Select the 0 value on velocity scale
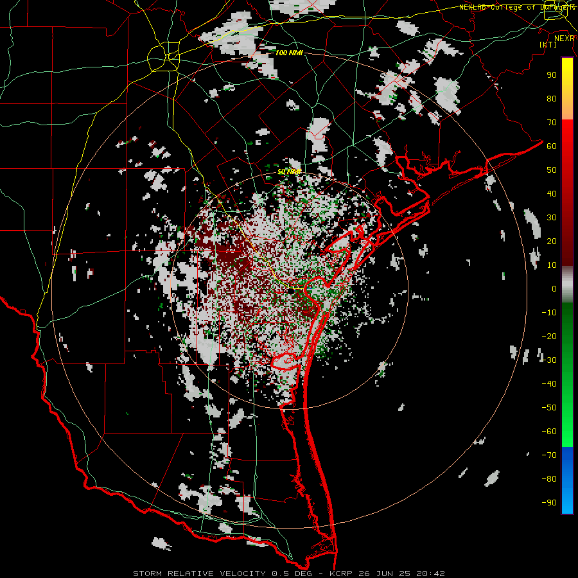 [554, 288]
